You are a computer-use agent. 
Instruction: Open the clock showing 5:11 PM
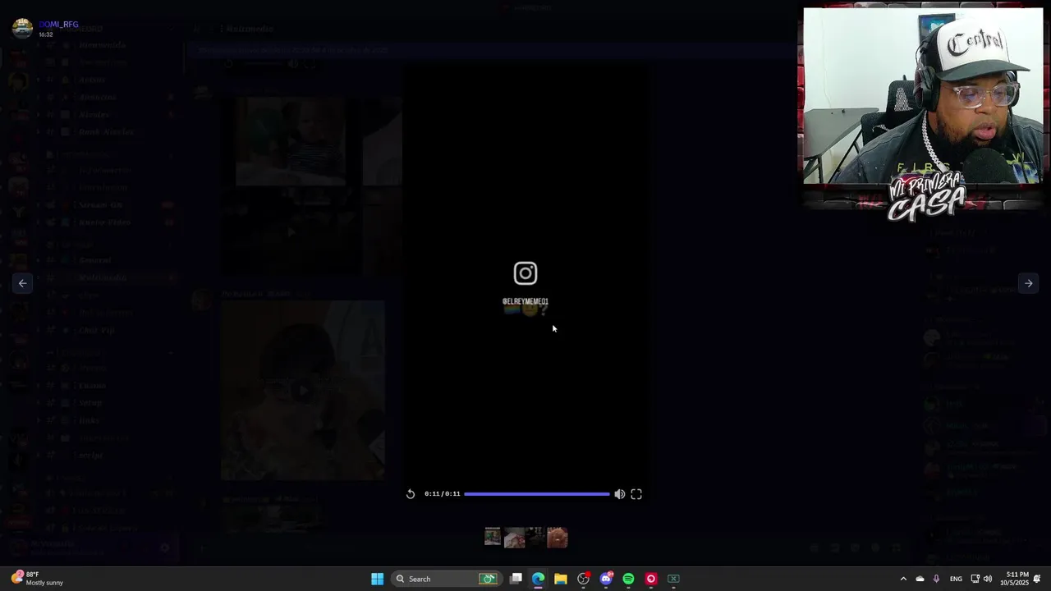tap(1017, 579)
